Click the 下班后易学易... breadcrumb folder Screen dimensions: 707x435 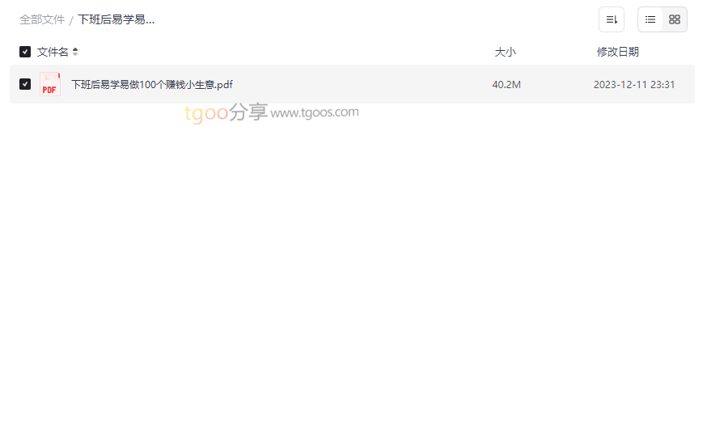(x=116, y=20)
